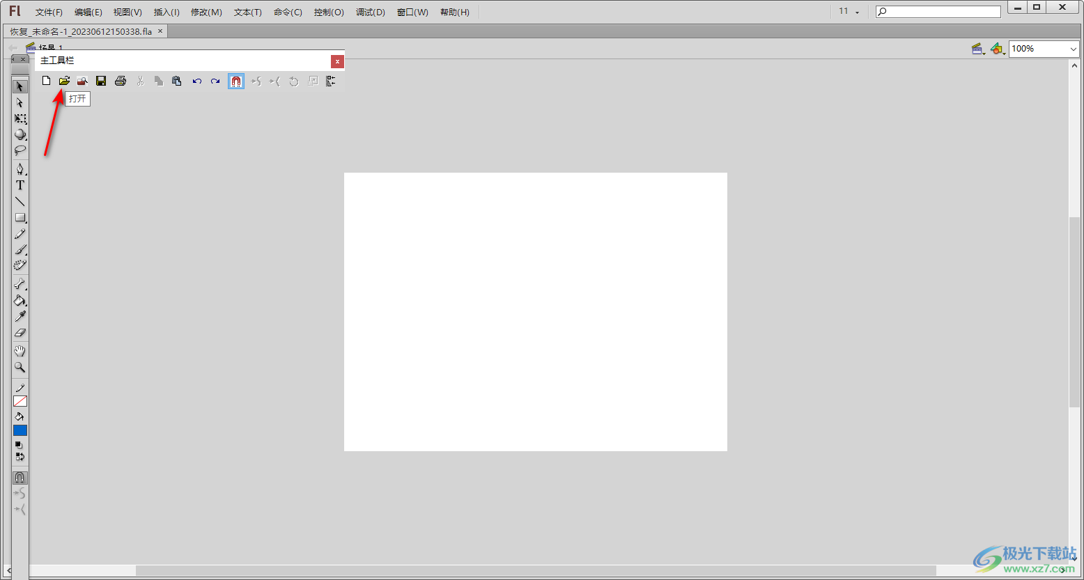Click the vertical scrollbar thumb on stage
This screenshot has width=1084, height=580.
1074,312
